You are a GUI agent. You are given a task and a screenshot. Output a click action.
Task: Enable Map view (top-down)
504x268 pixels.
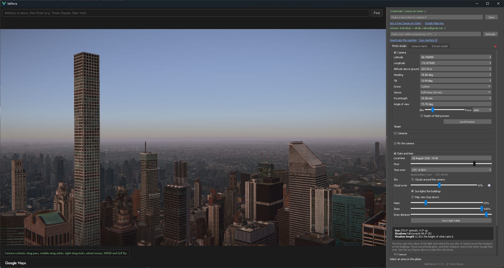pos(413,197)
